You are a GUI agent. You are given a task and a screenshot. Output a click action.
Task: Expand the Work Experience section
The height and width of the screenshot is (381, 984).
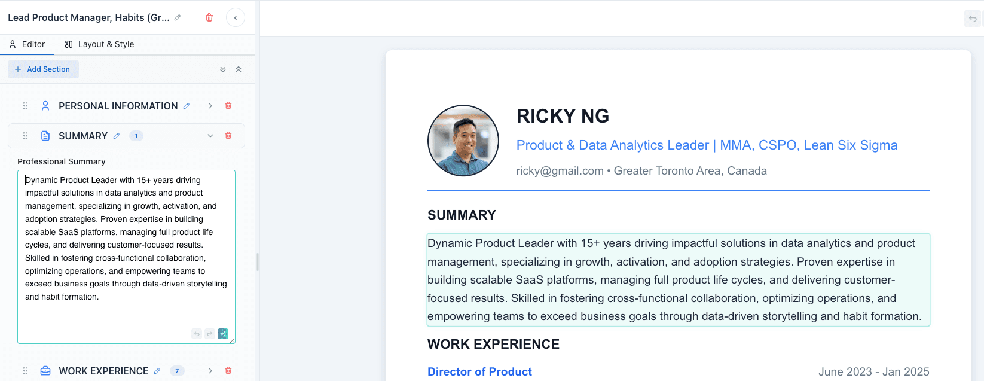click(210, 371)
